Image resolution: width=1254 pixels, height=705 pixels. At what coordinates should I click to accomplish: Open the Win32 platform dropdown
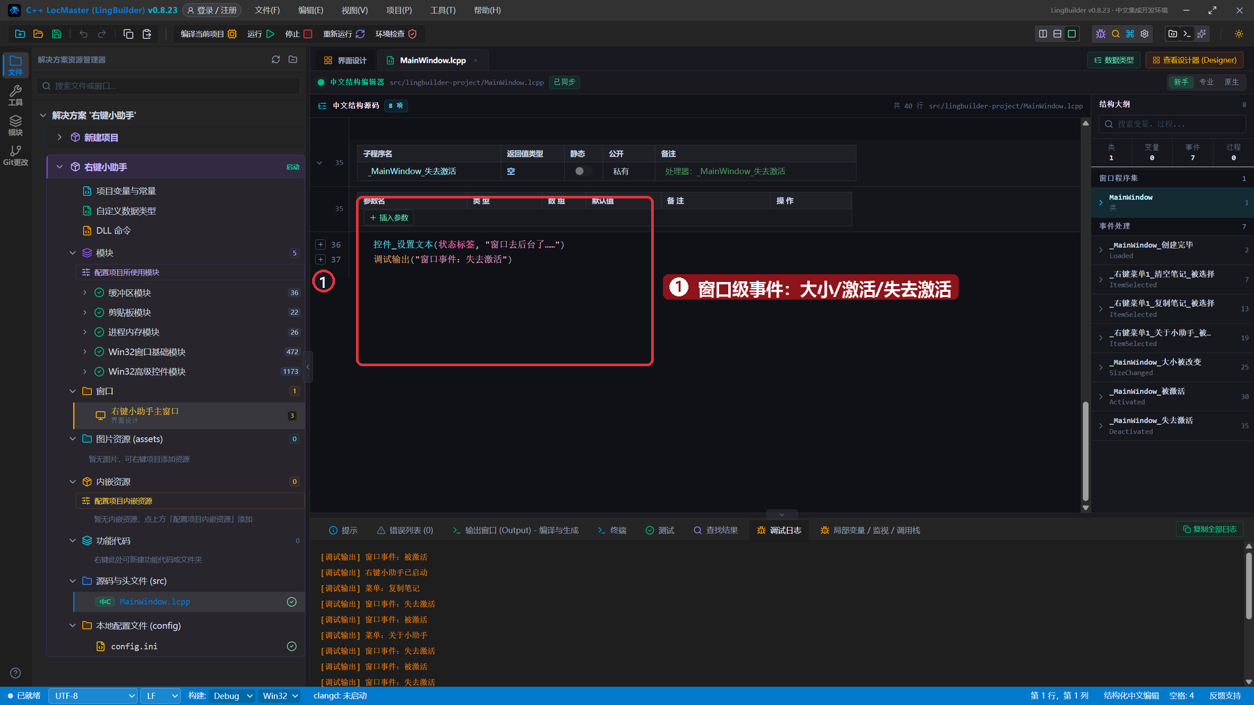click(x=280, y=696)
